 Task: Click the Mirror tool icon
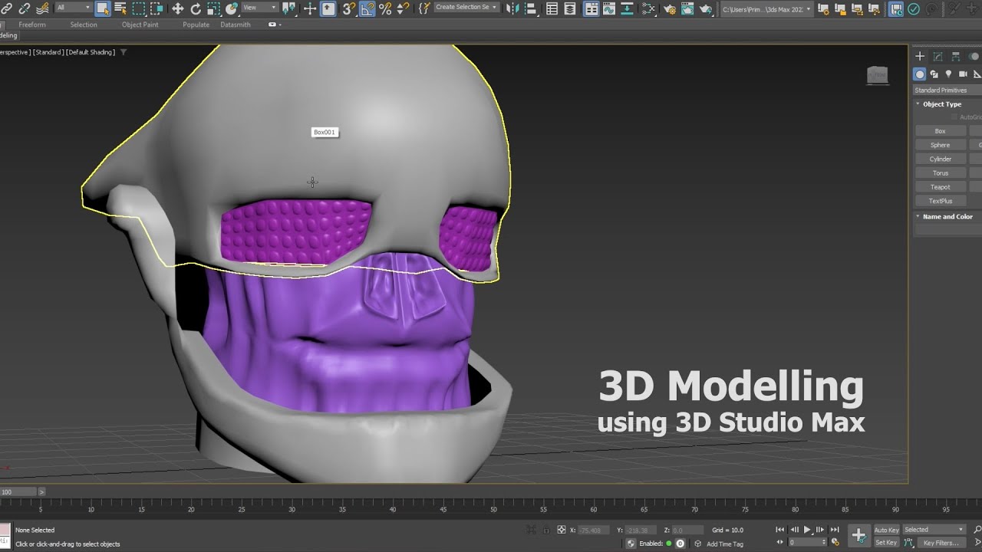coord(512,9)
